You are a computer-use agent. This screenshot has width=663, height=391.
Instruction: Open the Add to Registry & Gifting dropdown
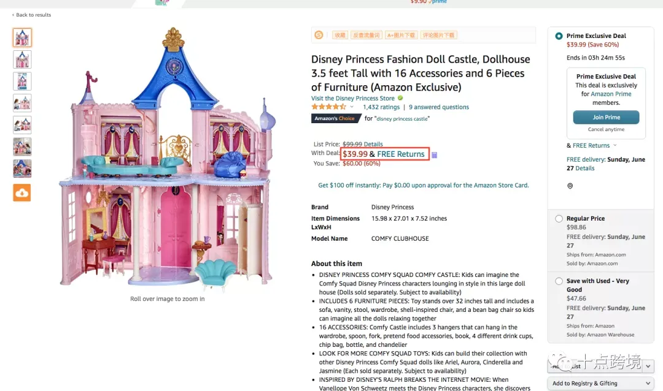(x=600, y=384)
